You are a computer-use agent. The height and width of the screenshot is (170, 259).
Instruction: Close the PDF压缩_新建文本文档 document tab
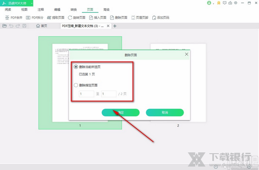108,26
